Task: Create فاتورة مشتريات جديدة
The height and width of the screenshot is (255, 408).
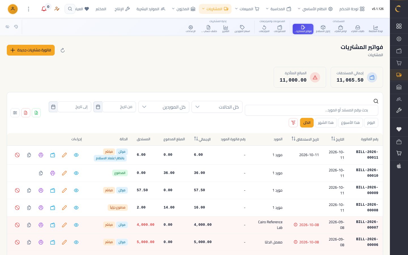Action: (31, 50)
